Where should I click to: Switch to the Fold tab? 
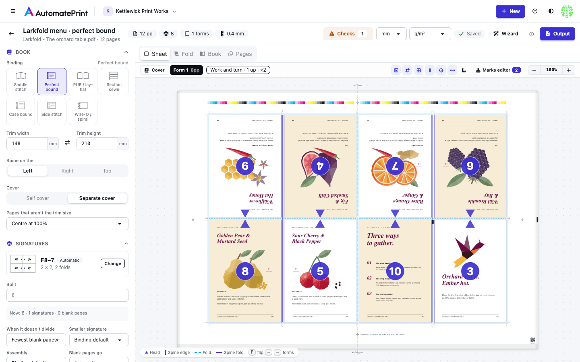point(183,54)
